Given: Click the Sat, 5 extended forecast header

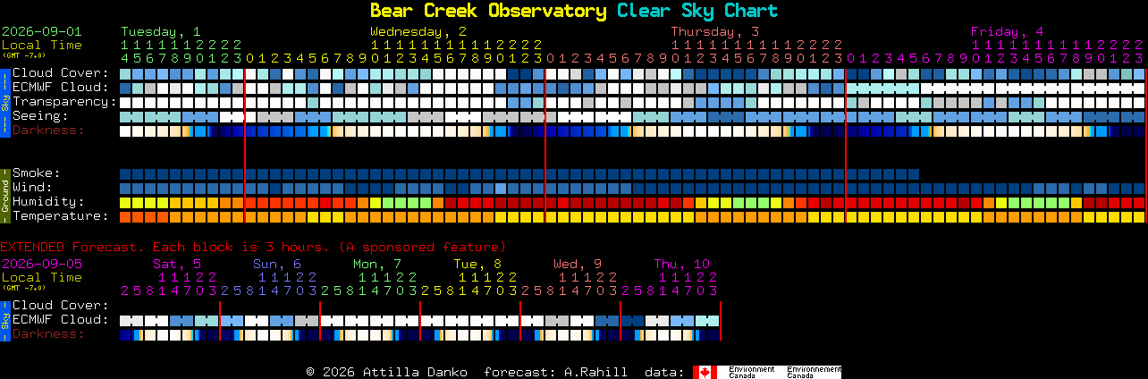Looking at the screenshot, I should click(x=177, y=264).
